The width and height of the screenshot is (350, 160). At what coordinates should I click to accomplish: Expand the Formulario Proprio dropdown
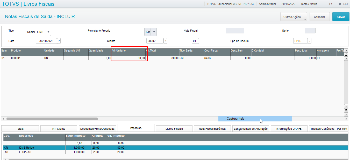pyautogui.click(x=154, y=32)
